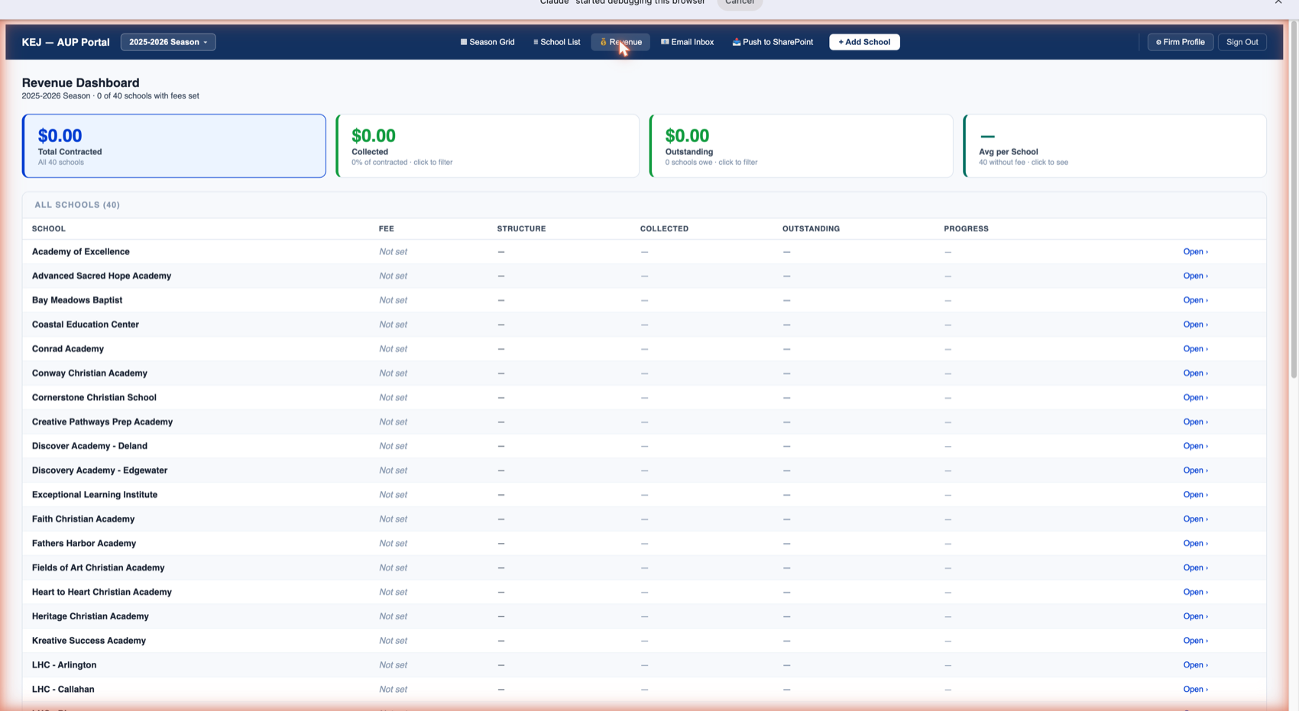This screenshot has height=711, width=1299.
Task: Open the Kreative Success Academy link
Action: point(1195,641)
